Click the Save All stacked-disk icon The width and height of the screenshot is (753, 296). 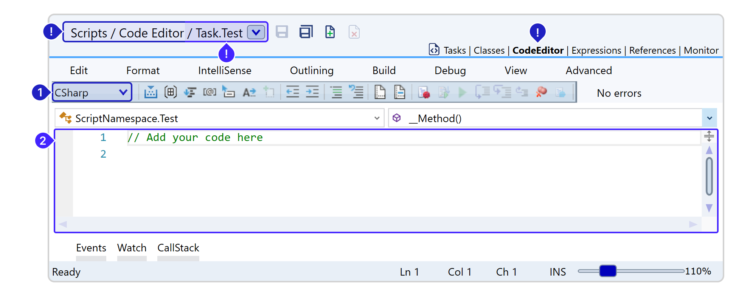[306, 32]
